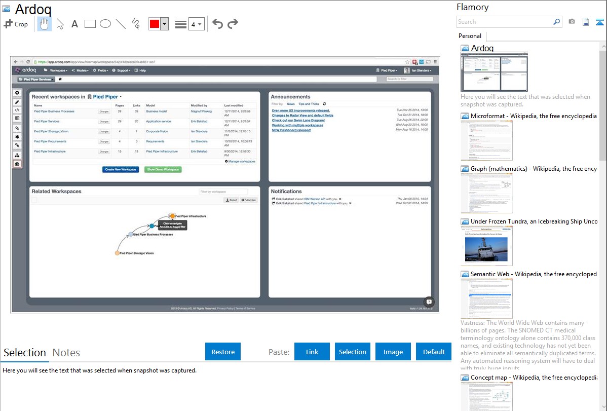This screenshot has height=411, width=607.
Task: Pick the ellipse drawing tool
Action: pos(105,24)
